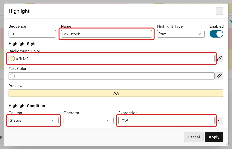The width and height of the screenshot is (232, 149).
Task: Open the Highlight Type dropdown
Action: click(x=181, y=34)
